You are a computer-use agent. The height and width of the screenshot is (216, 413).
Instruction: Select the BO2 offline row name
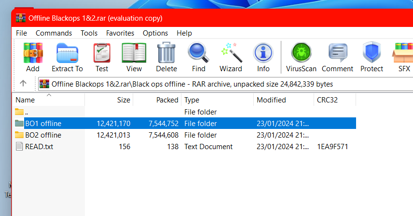pos(43,135)
